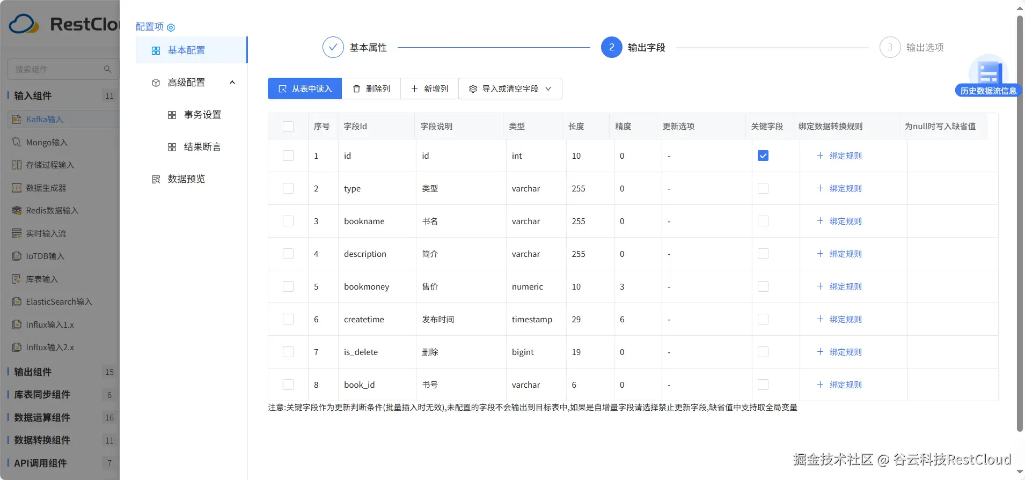Go to step 3 输出选项
The height and width of the screenshot is (480, 1025).
[890, 47]
